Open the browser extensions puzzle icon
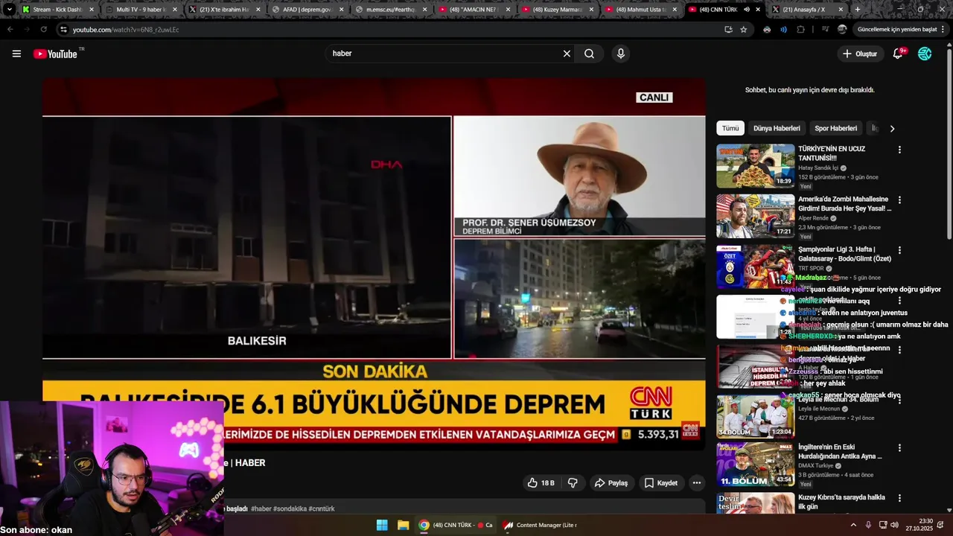 pyautogui.click(x=801, y=30)
